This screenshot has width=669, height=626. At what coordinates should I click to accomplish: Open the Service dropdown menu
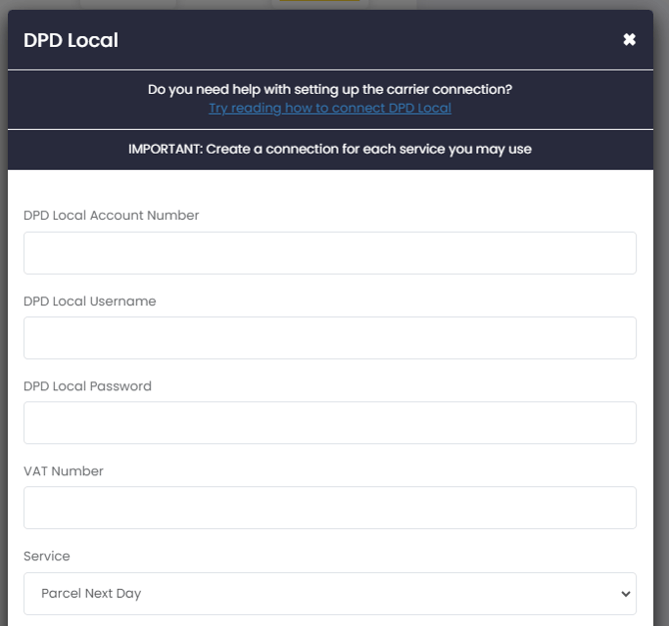tap(330, 593)
